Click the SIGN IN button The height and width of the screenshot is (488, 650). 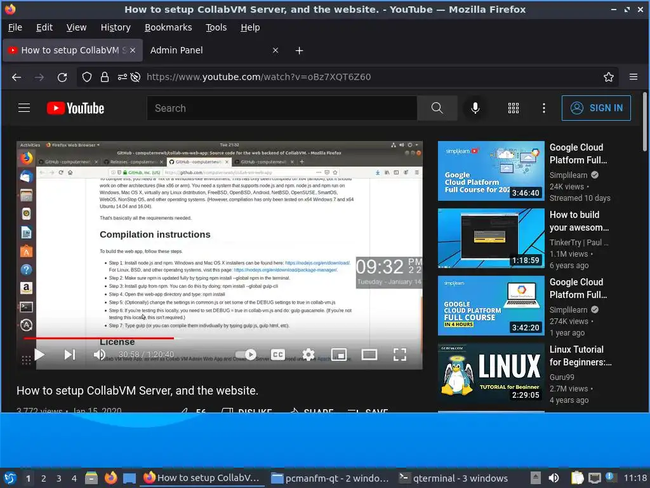pyautogui.click(x=596, y=108)
